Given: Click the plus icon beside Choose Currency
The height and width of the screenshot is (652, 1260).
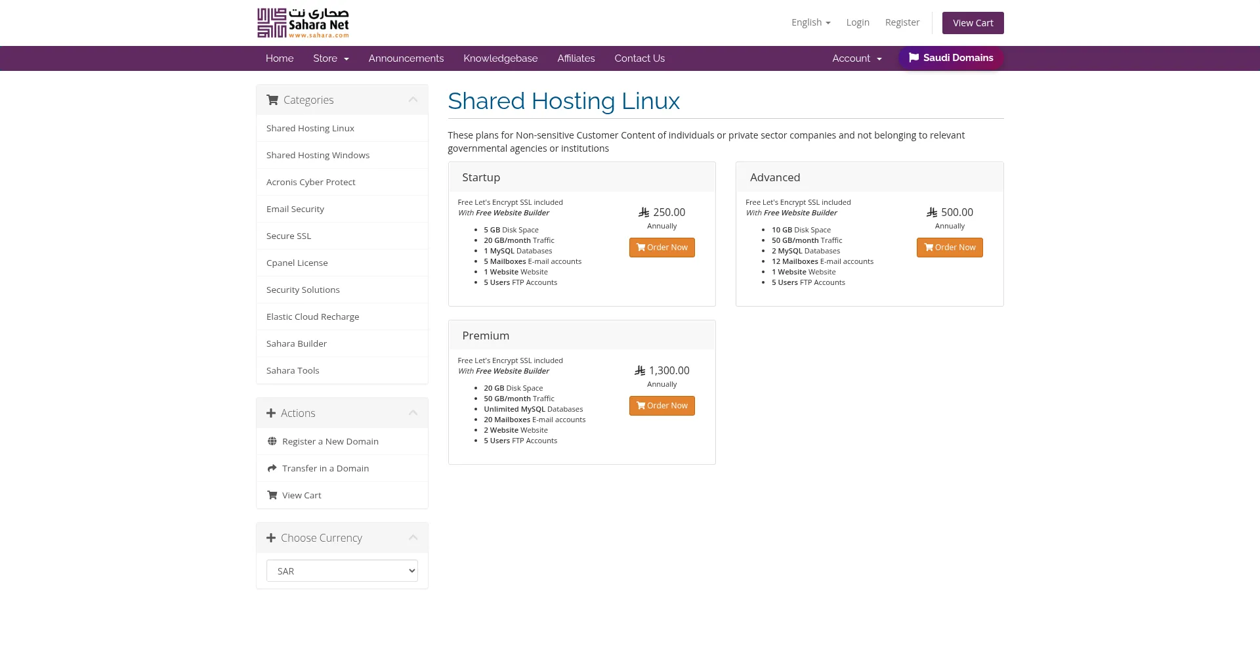Looking at the screenshot, I should [x=271, y=538].
